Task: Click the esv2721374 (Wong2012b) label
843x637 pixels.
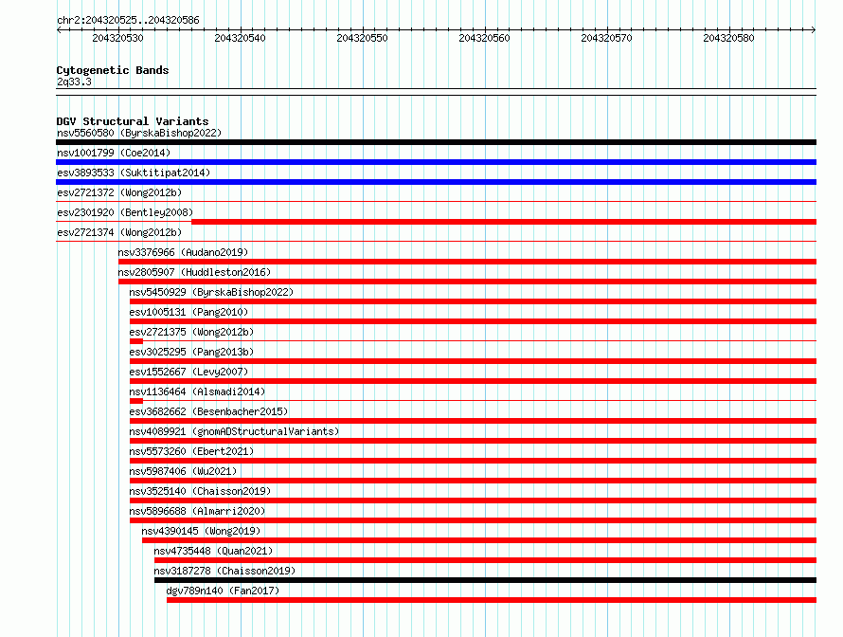Action: point(119,232)
